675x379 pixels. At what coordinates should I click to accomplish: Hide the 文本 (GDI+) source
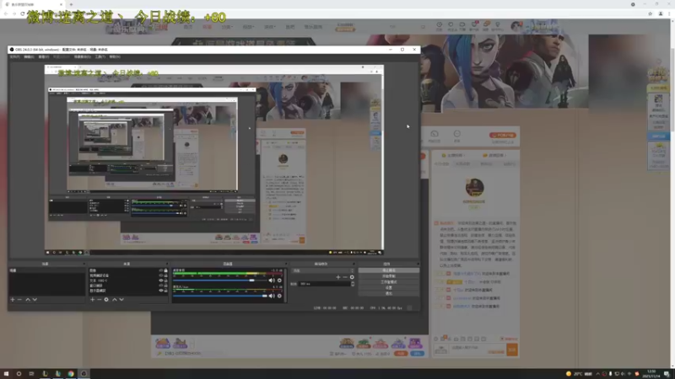point(161,280)
